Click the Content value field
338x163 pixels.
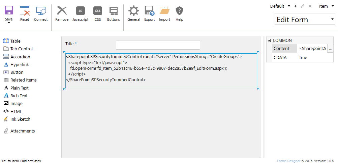312,49
